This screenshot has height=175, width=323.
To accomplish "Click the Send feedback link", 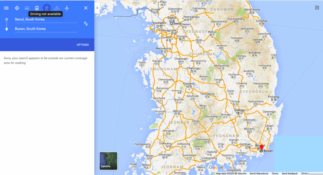I will point(290,173).
